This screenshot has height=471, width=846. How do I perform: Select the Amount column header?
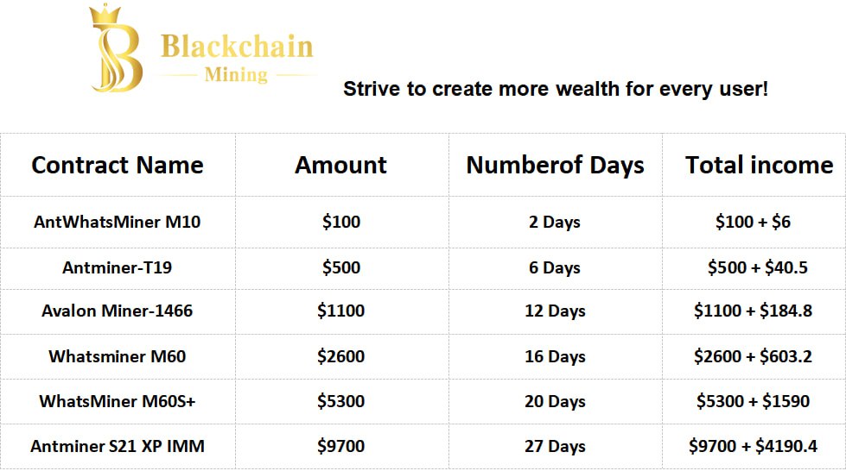click(341, 165)
